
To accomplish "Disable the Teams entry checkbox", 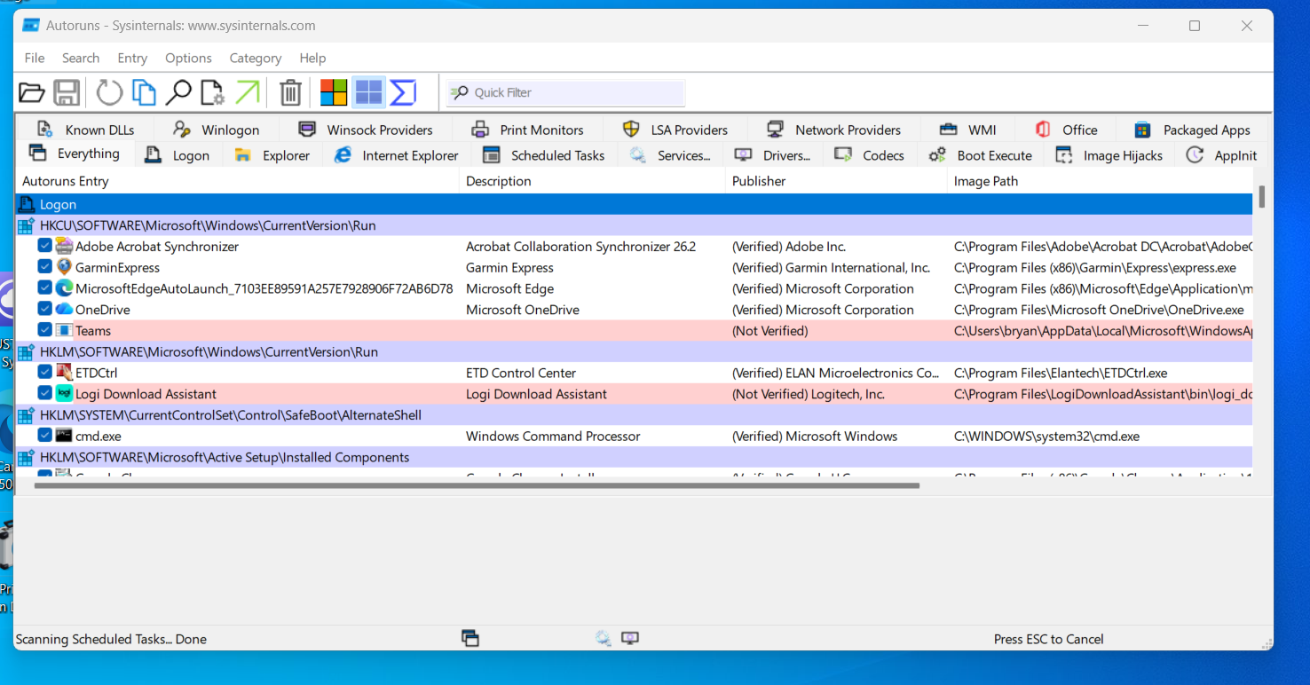I will tap(44, 331).
